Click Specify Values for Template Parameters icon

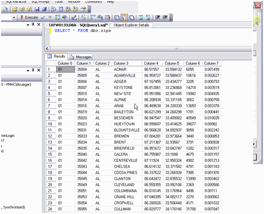pyautogui.click(x=84, y=17)
